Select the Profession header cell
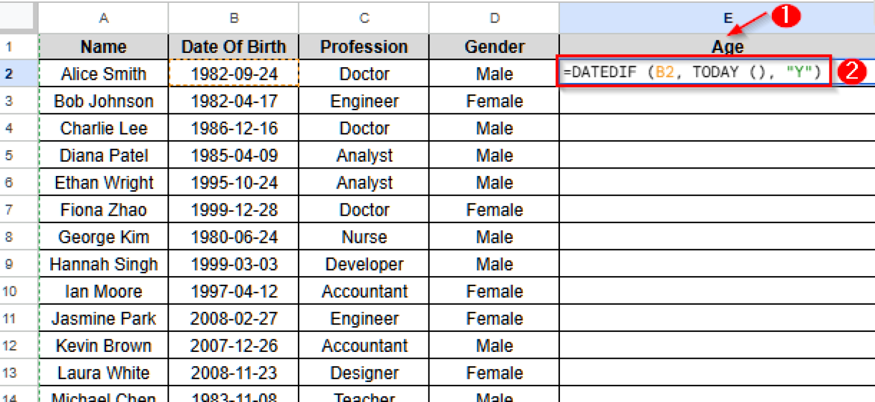 363,46
